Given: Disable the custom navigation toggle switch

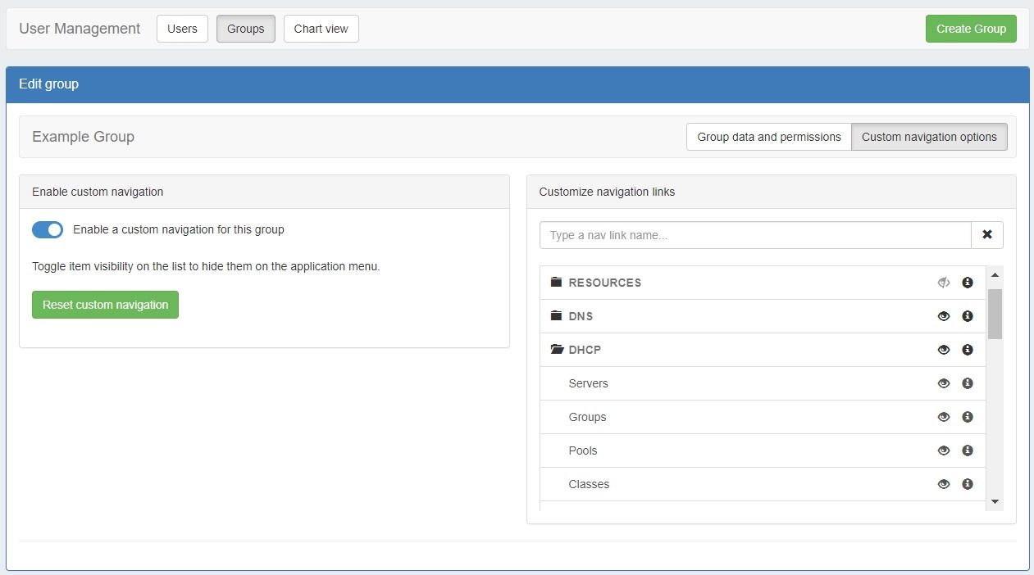Looking at the screenshot, I should pos(48,230).
